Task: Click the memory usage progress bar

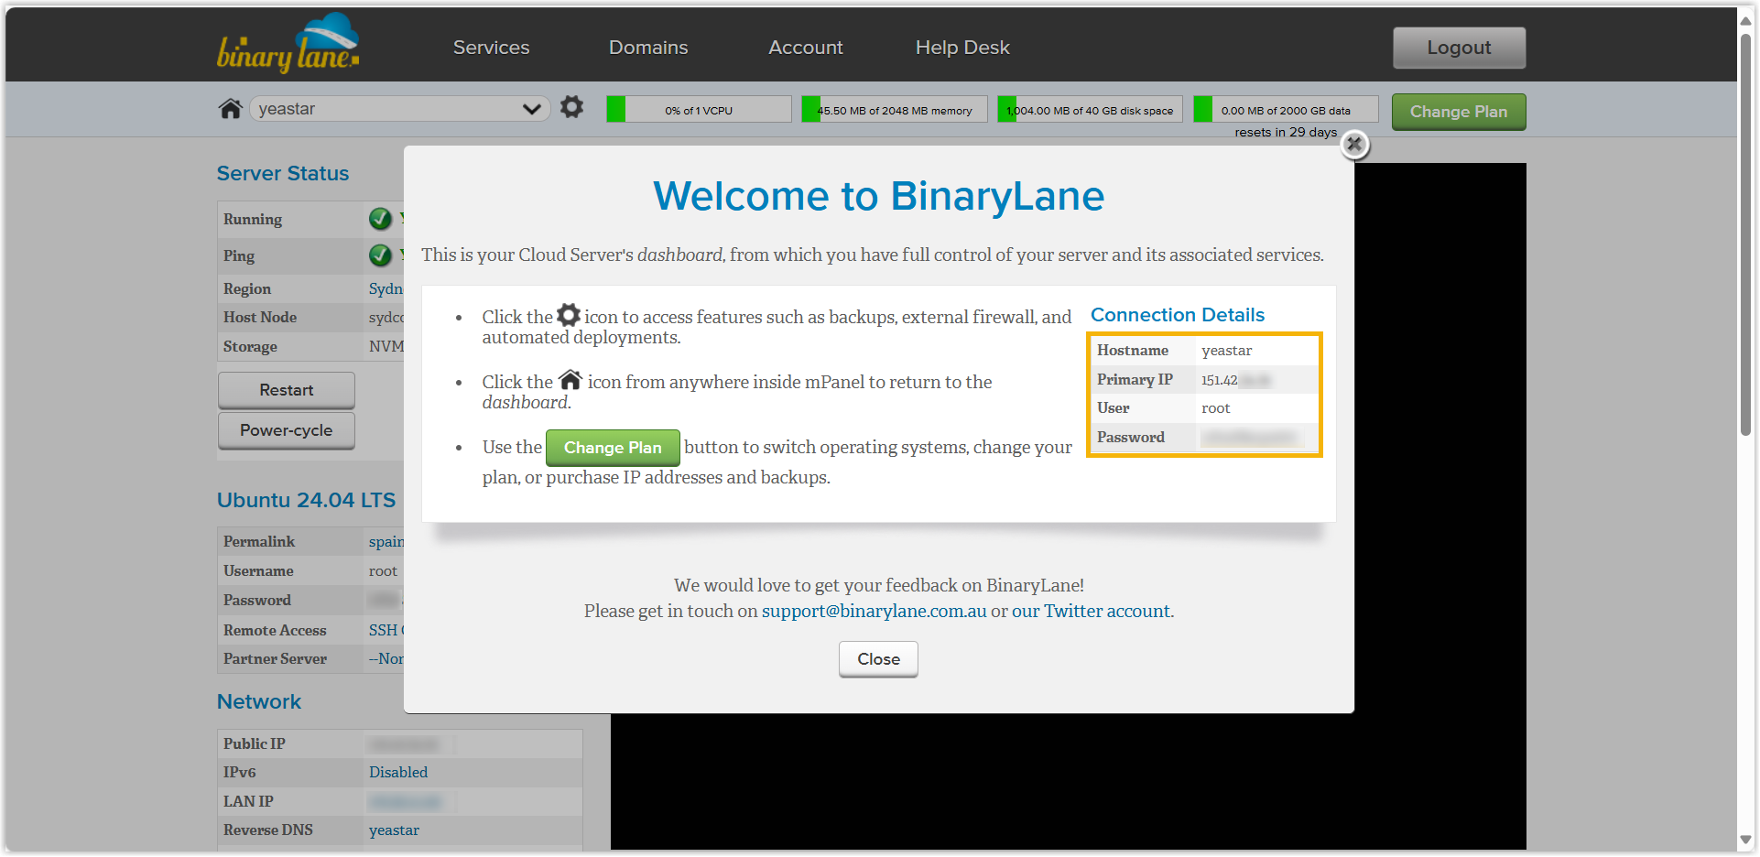Action: [x=894, y=110]
